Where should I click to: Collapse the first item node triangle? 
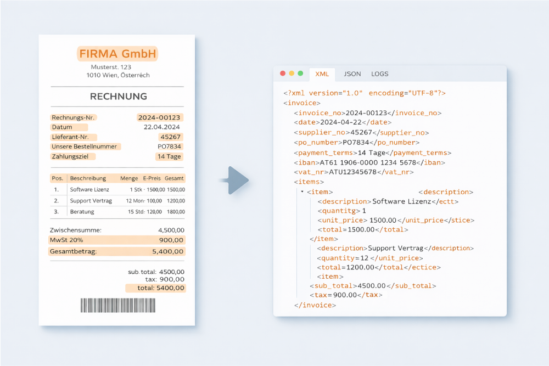(x=302, y=192)
